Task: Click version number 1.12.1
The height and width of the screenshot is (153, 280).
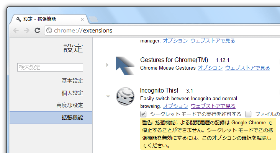Action: (x=223, y=60)
